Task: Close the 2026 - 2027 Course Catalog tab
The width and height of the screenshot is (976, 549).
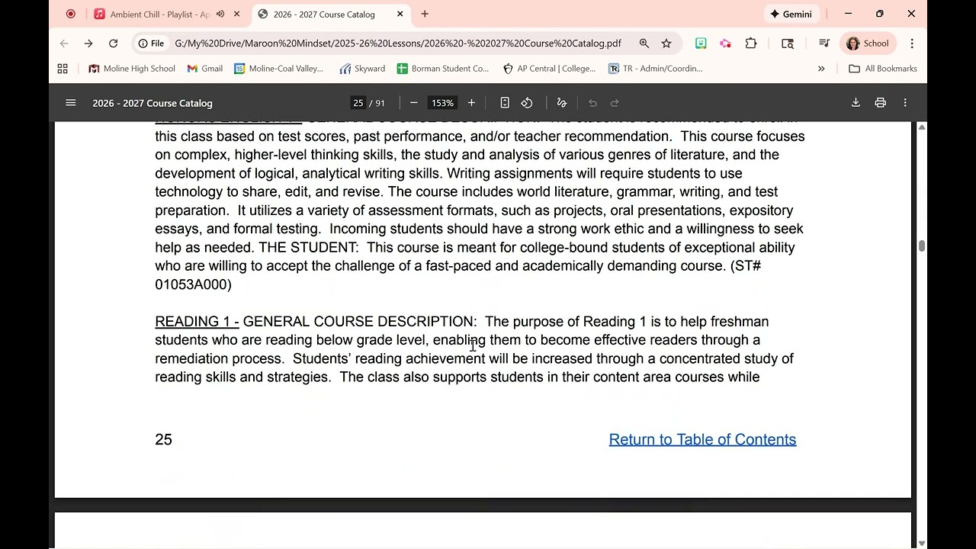Action: pos(400,14)
